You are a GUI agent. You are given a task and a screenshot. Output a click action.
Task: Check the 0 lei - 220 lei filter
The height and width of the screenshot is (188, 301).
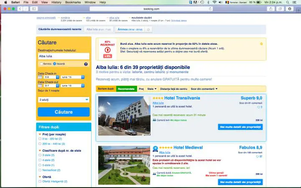(x=40, y=139)
